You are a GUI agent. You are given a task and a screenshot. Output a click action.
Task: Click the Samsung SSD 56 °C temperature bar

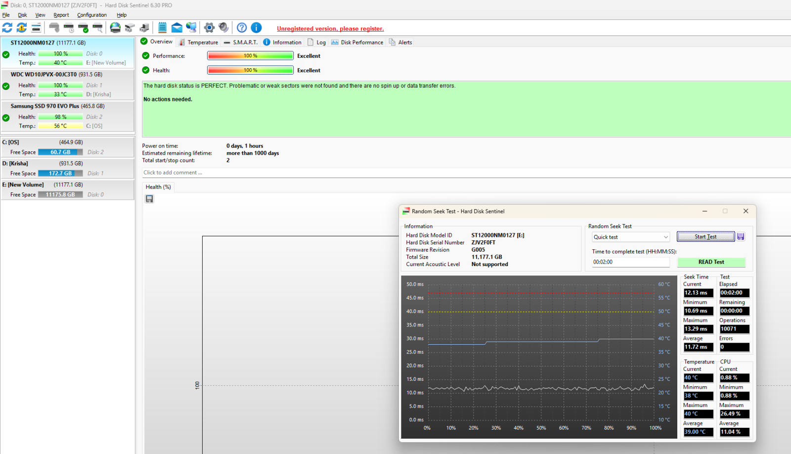60,126
